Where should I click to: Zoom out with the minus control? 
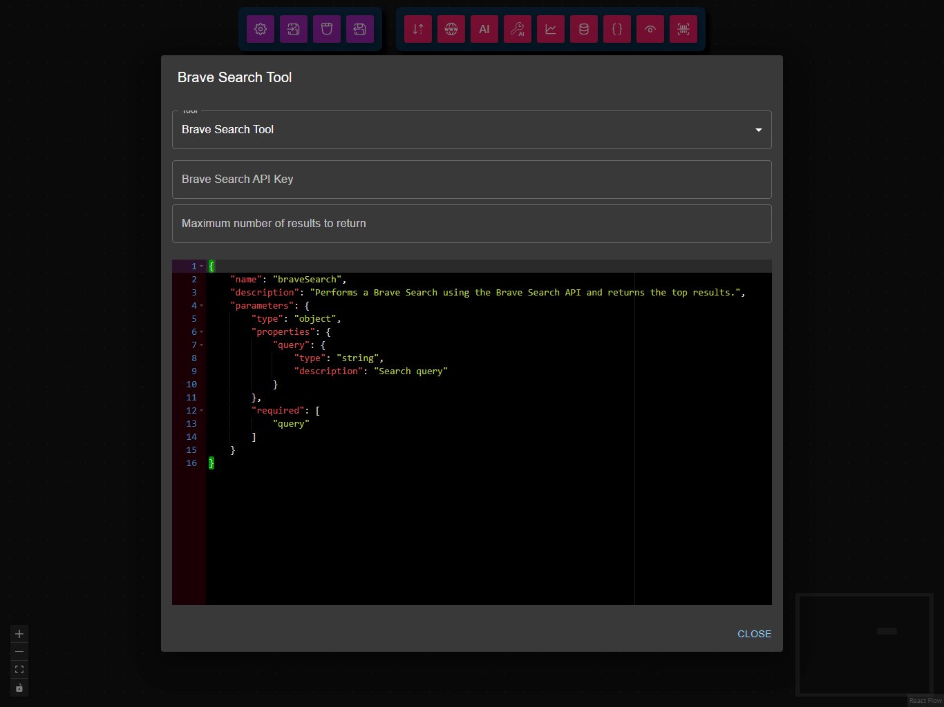tap(19, 652)
